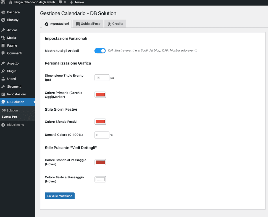
Task: Click the Pagine pages icon
Action: click(3, 45)
